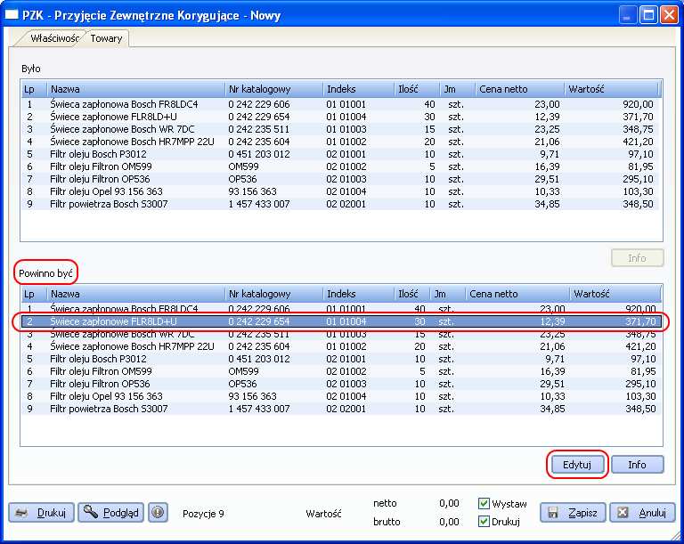Select Świece zapłonowe Bosch WR 7DC in Było table
This screenshot has height=544, width=684.
pyautogui.click(x=340, y=129)
